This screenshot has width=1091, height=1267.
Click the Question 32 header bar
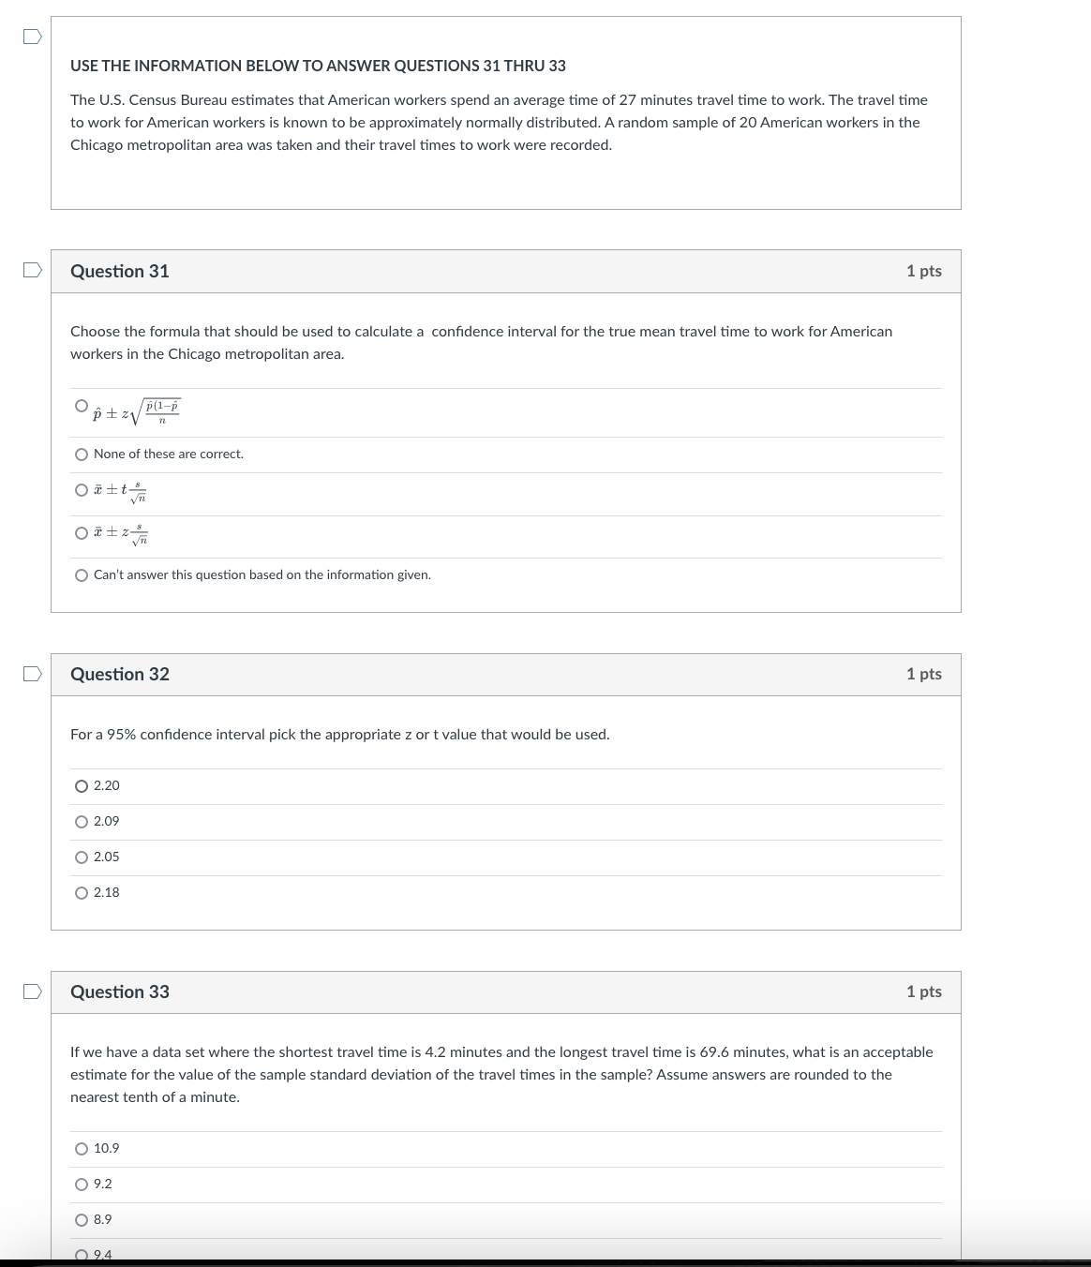click(506, 674)
